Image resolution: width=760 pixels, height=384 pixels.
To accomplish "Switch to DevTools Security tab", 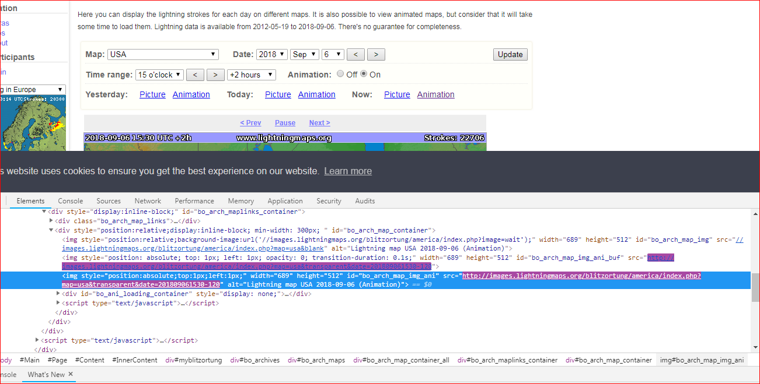I will point(329,201).
